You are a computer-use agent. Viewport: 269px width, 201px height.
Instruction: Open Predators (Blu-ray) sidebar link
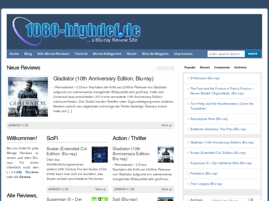click(x=204, y=173)
